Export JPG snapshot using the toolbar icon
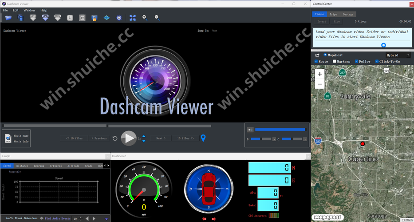414x222 pixels. click(45, 18)
